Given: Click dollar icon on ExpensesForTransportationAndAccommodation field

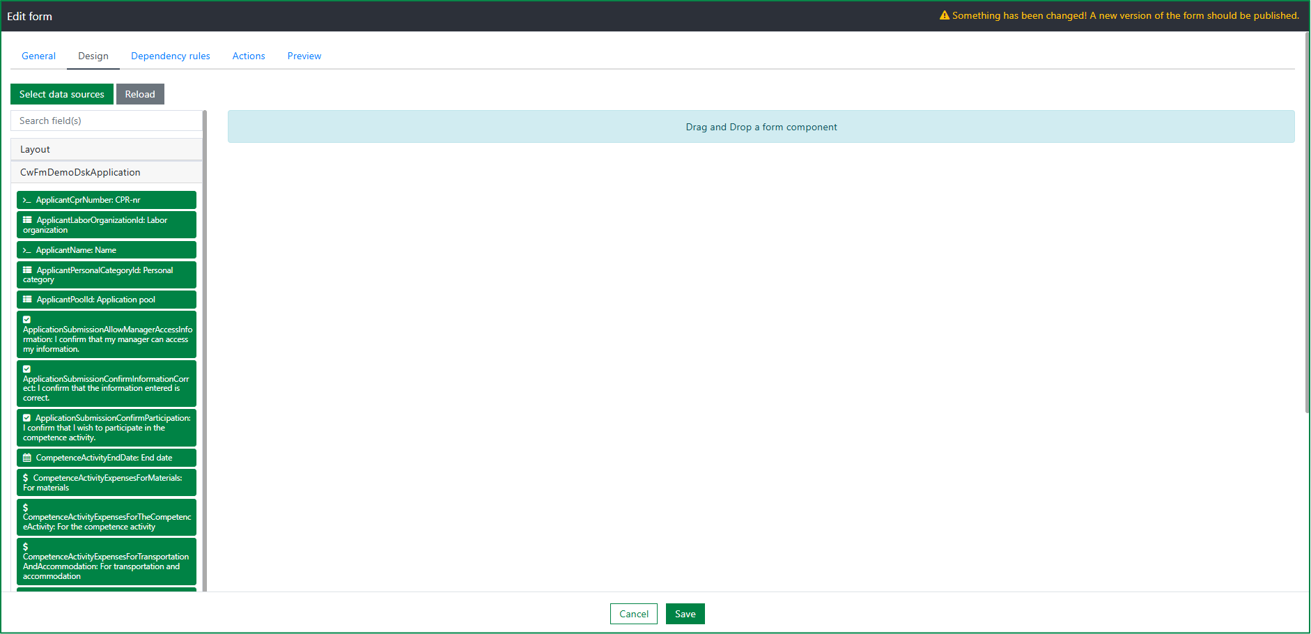Looking at the screenshot, I should pos(25,547).
